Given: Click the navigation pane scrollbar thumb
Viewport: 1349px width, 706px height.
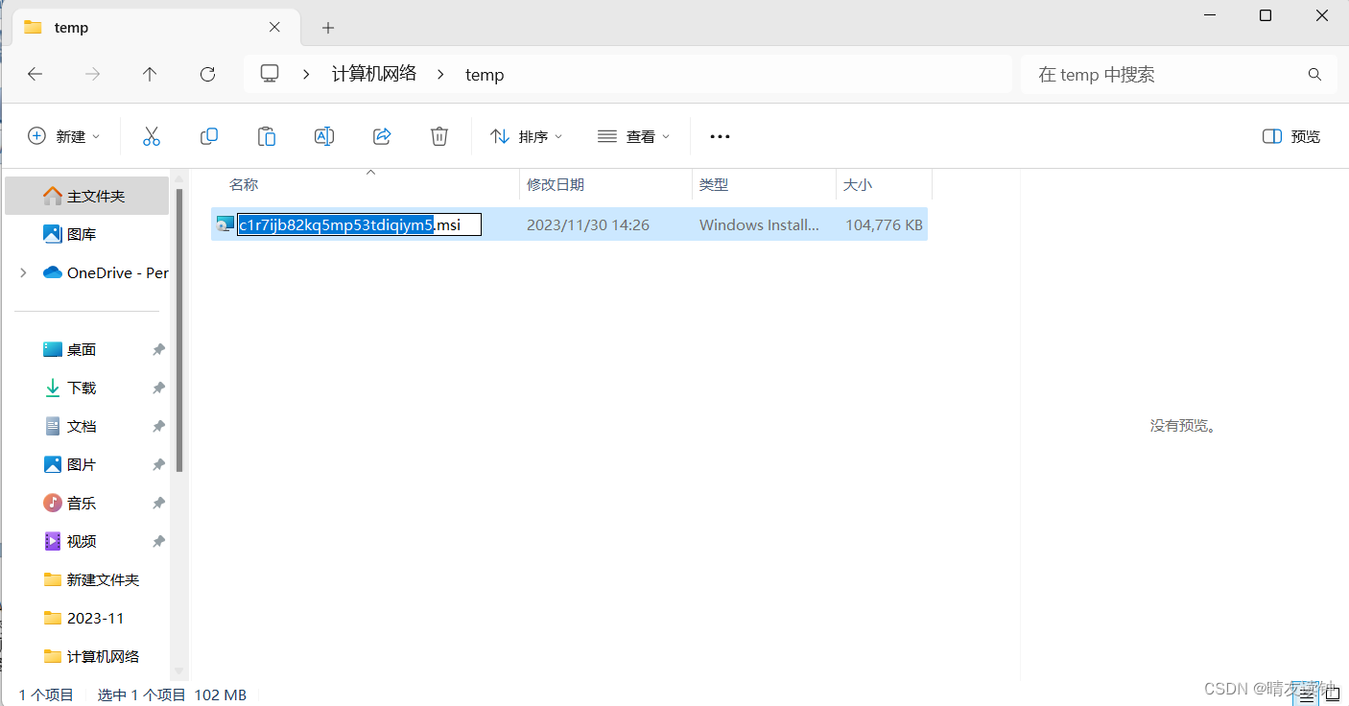Looking at the screenshot, I should pos(179,329).
